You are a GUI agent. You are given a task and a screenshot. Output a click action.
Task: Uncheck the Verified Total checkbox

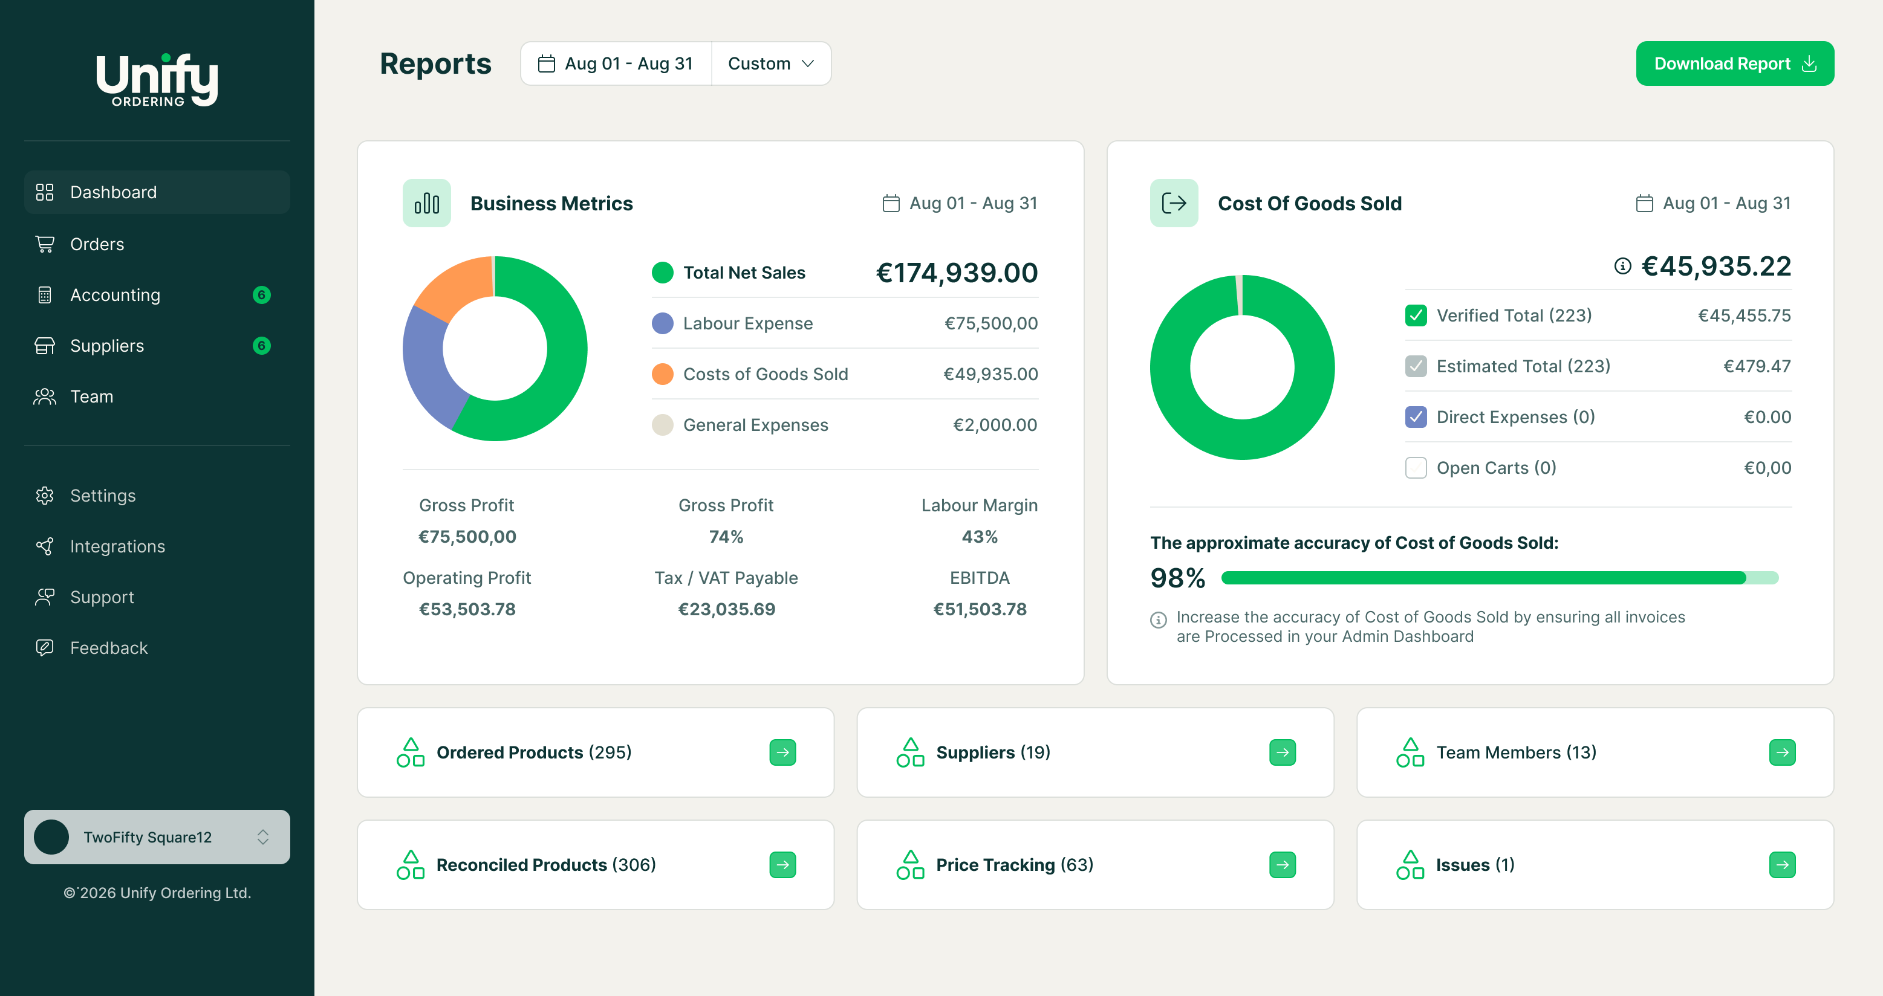tap(1416, 315)
